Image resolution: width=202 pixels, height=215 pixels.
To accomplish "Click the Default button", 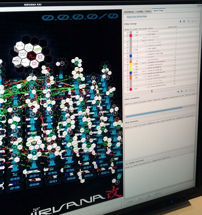I will pyautogui.click(x=130, y=202).
